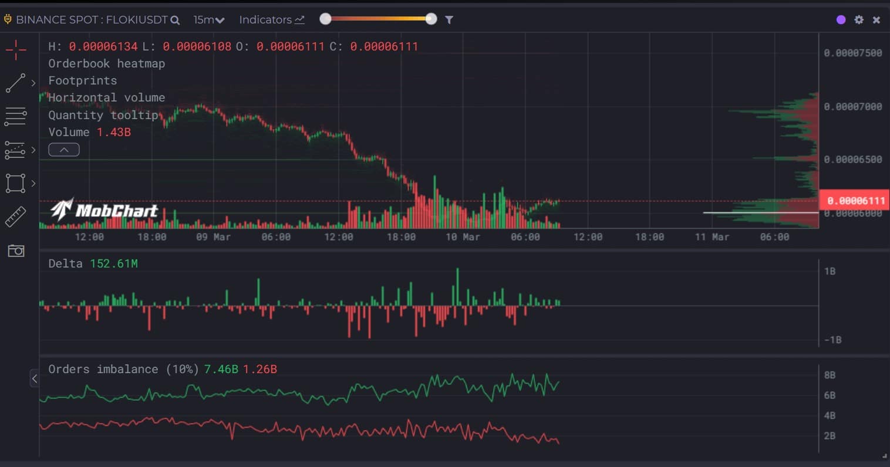Click the 09 Mar time axis label

pos(213,237)
